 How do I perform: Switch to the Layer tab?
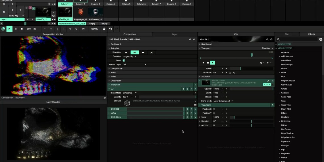(175, 34)
